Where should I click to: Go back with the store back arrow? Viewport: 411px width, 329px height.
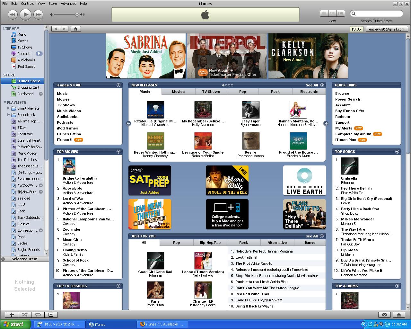56,29
